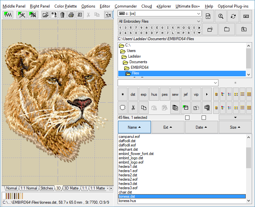Click the lasso select-all blob icon
Viewport: 255px width, 207px height.
123,108
